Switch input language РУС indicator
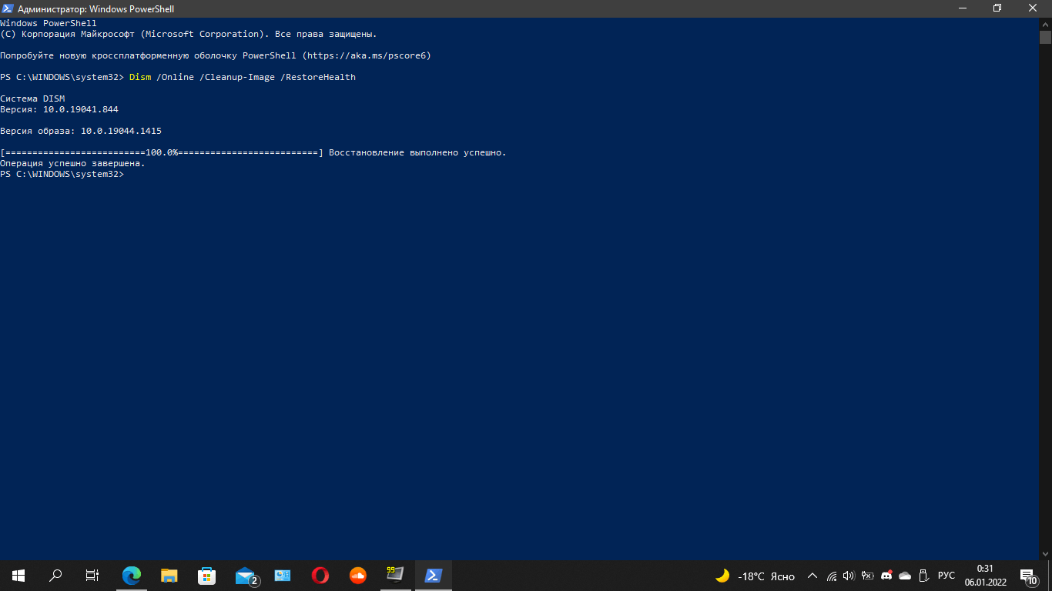Viewport: 1052px width, 591px height. pyautogui.click(x=946, y=576)
